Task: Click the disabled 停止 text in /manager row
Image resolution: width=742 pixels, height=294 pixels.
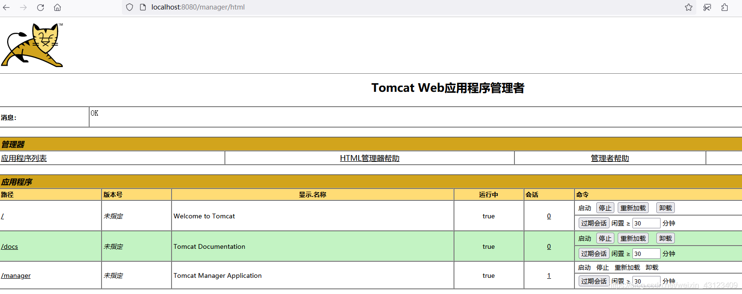Action: point(602,267)
